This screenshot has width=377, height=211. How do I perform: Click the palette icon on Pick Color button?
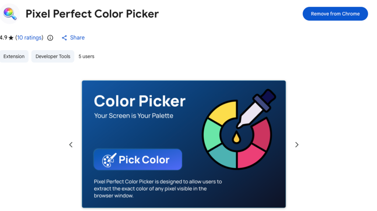click(109, 160)
